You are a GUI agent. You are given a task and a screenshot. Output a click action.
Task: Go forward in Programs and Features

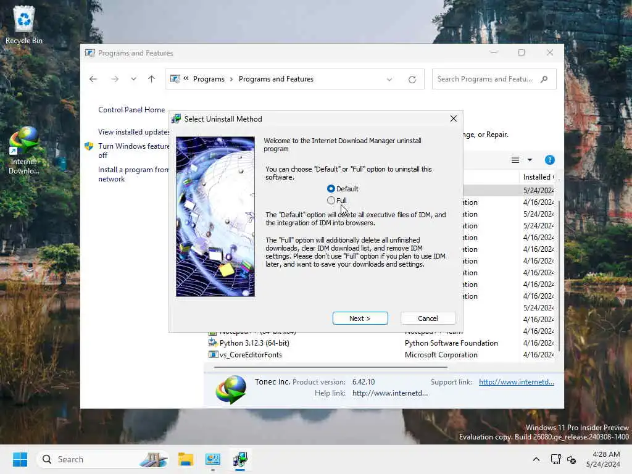coord(115,79)
